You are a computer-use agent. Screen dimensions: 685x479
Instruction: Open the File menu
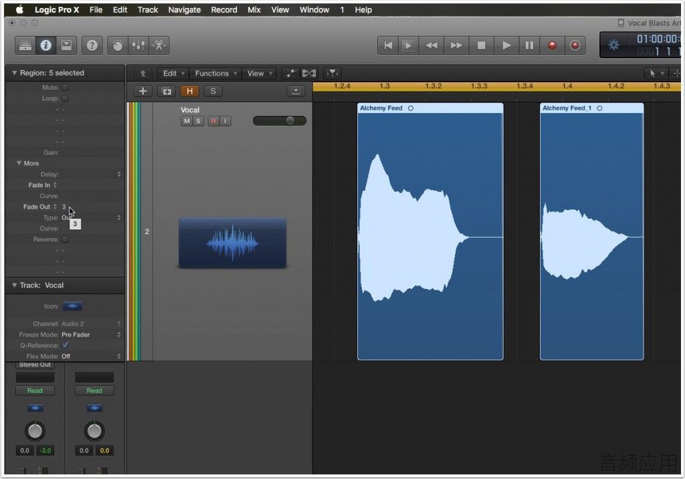coord(96,9)
